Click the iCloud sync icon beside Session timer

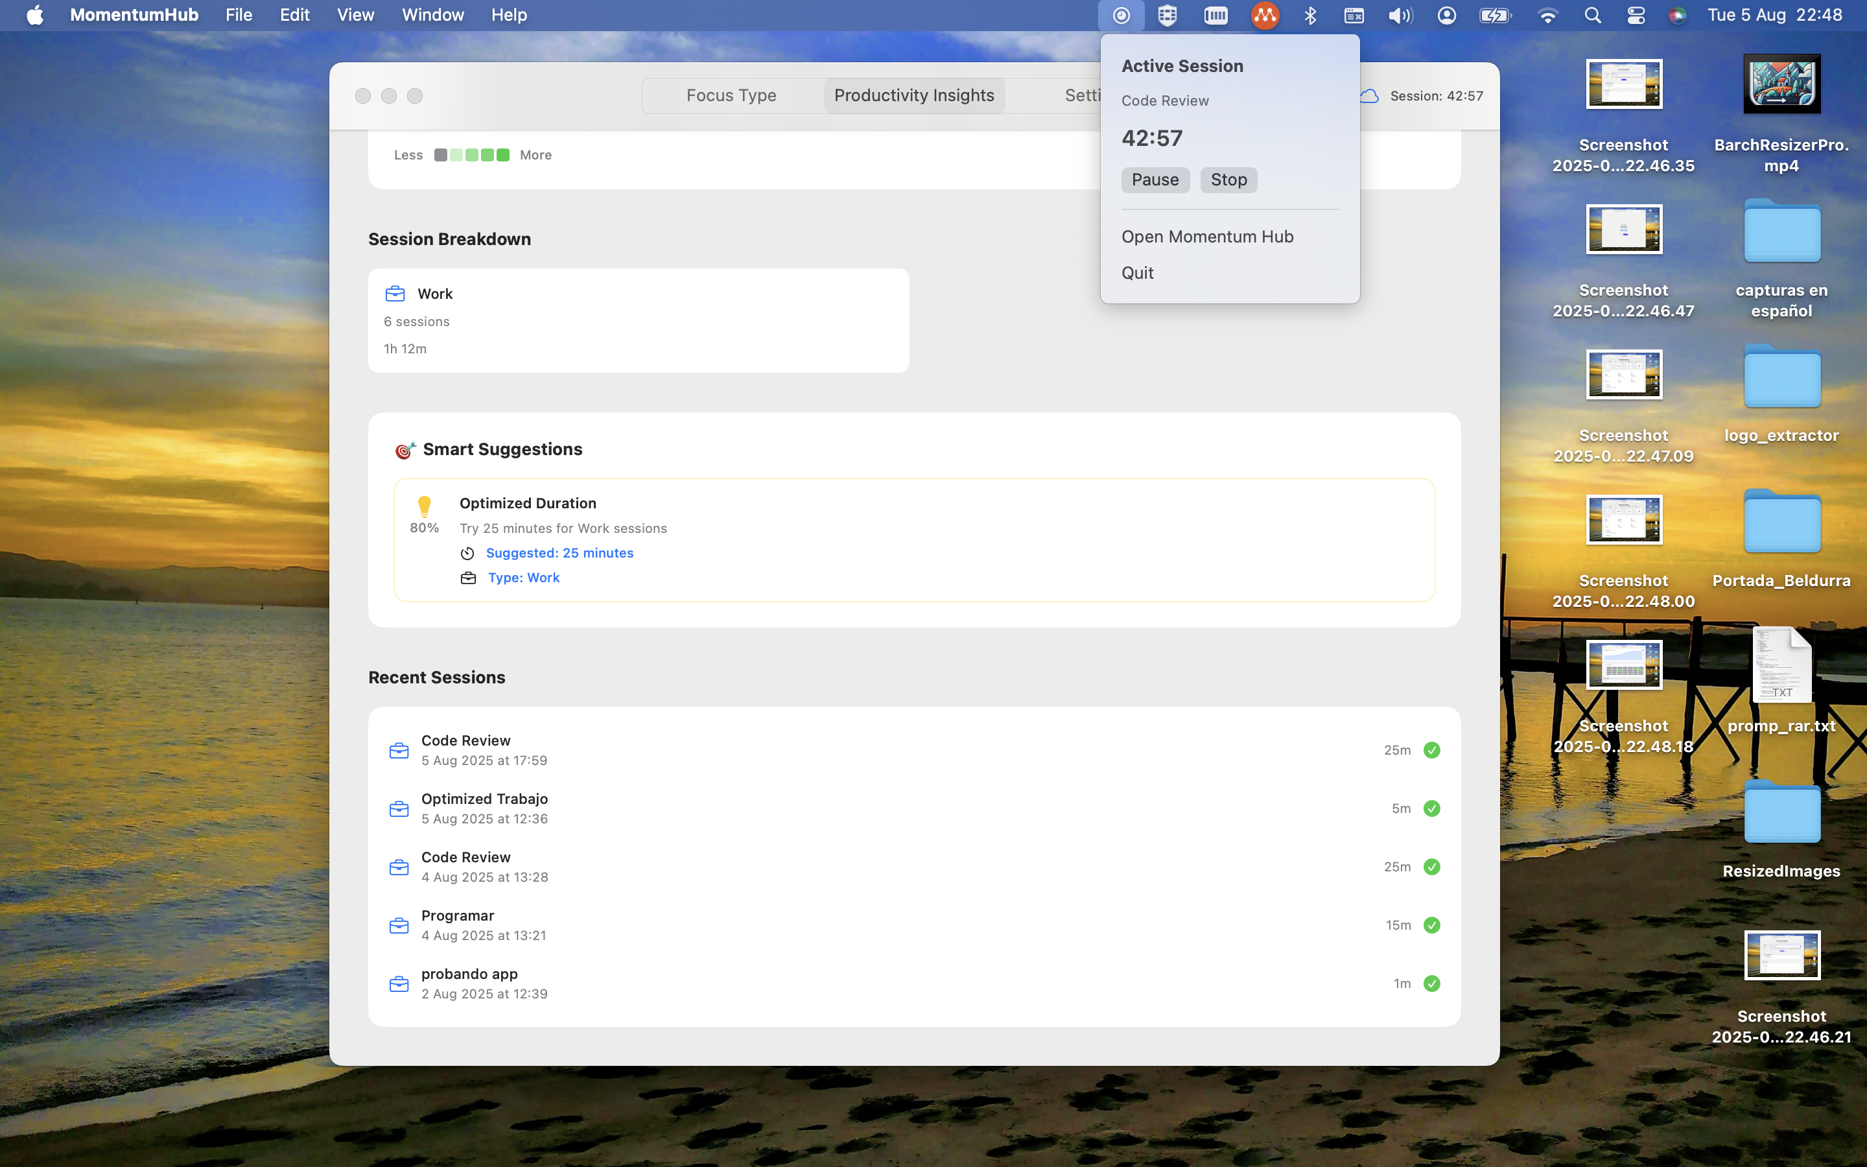1368,96
